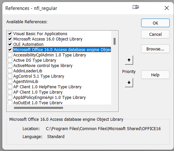Select 'Active DS Type Library' row
This screenshot has height=151, width=174.
click(x=35, y=60)
